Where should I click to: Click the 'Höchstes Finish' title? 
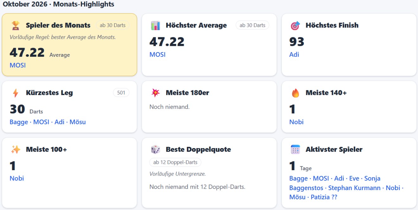click(332, 25)
